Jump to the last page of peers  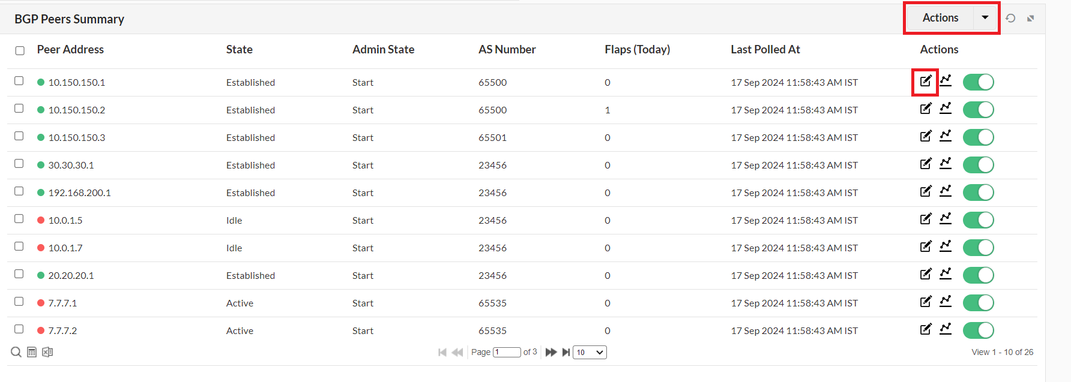point(566,352)
